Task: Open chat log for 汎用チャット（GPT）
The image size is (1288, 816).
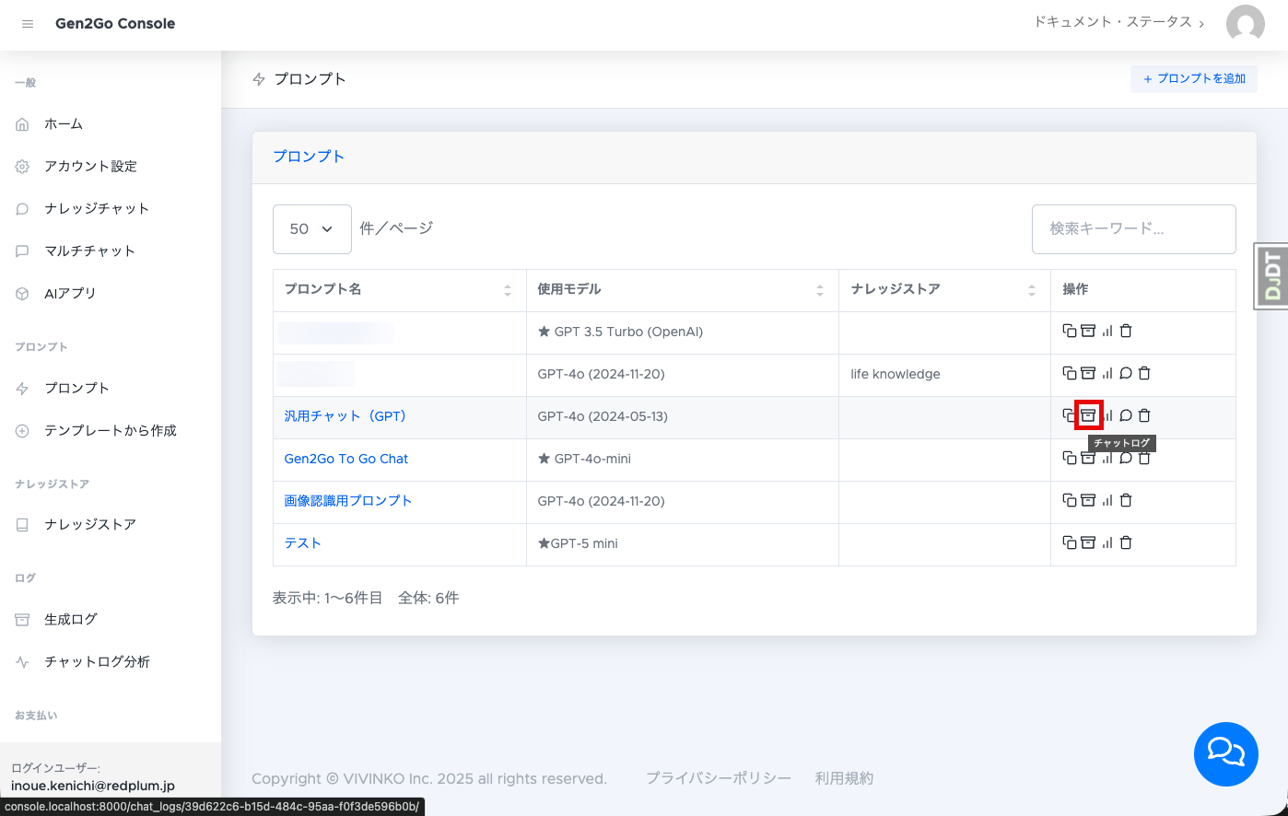Action: (1088, 415)
